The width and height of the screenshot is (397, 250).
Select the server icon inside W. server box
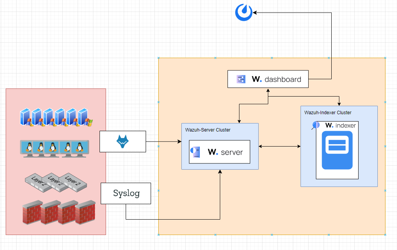point(195,152)
